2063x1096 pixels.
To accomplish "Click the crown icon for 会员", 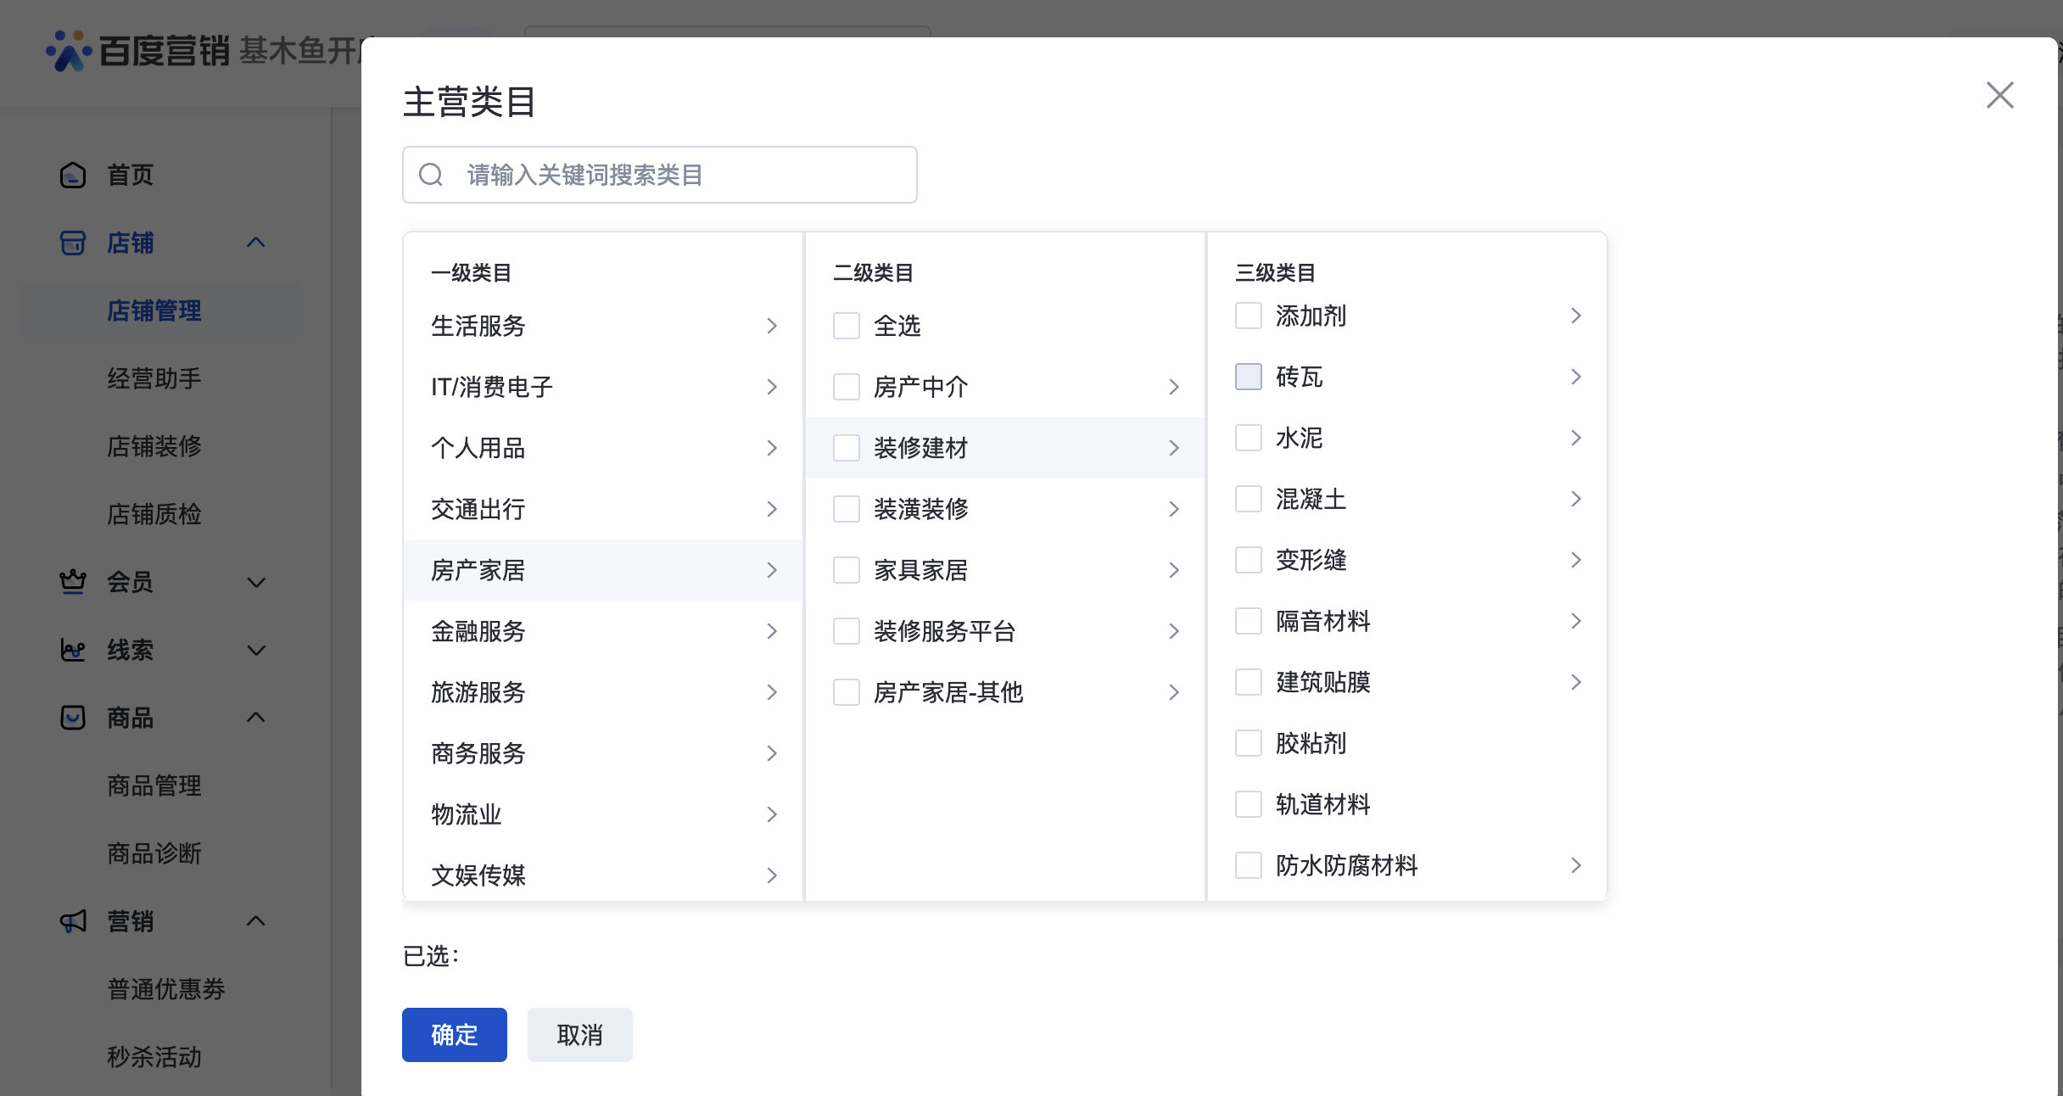I will tap(73, 582).
